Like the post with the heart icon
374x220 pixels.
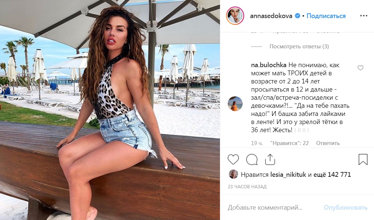pos(233,159)
